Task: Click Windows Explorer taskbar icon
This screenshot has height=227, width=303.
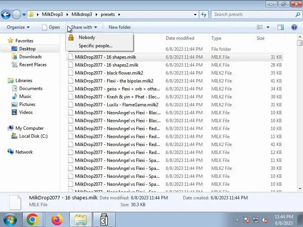Action: (81, 220)
